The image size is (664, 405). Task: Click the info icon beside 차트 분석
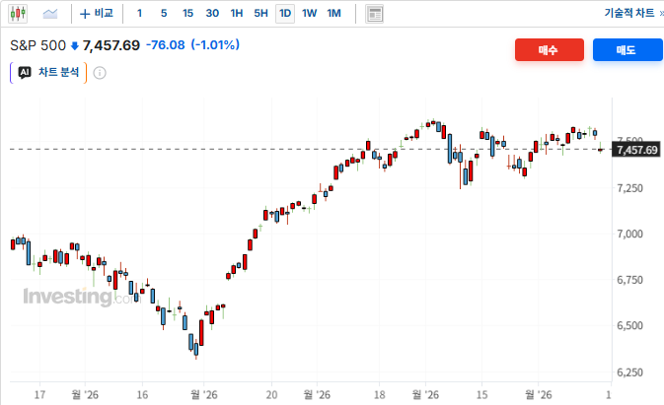[x=100, y=73]
